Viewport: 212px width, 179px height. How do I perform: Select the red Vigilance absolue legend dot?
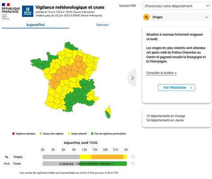tap(13, 133)
